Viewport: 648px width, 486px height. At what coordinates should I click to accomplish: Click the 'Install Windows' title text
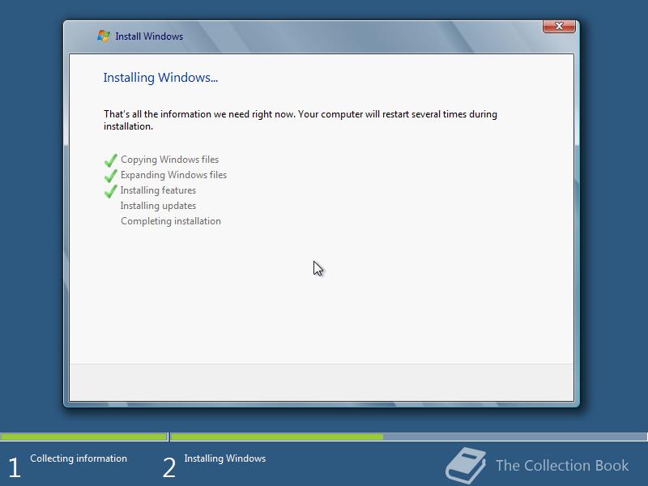[149, 36]
